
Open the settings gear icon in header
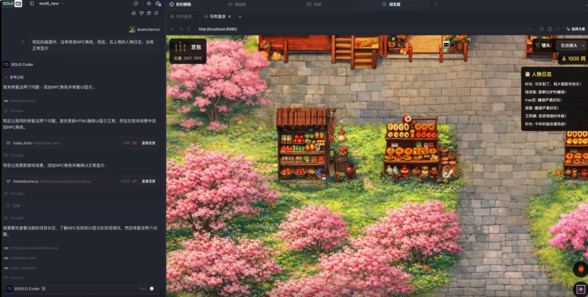click(148, 4)
